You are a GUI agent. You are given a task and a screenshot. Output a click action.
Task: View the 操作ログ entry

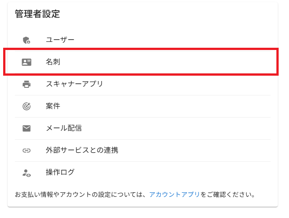point(60,173)
